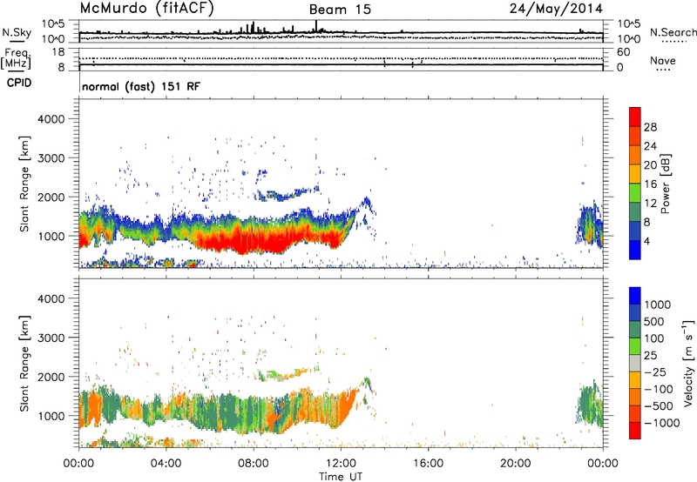Screen dimensions: 697x482
Task: Click the "normal (fast) 151 RF" text
Action: [141, 86]
